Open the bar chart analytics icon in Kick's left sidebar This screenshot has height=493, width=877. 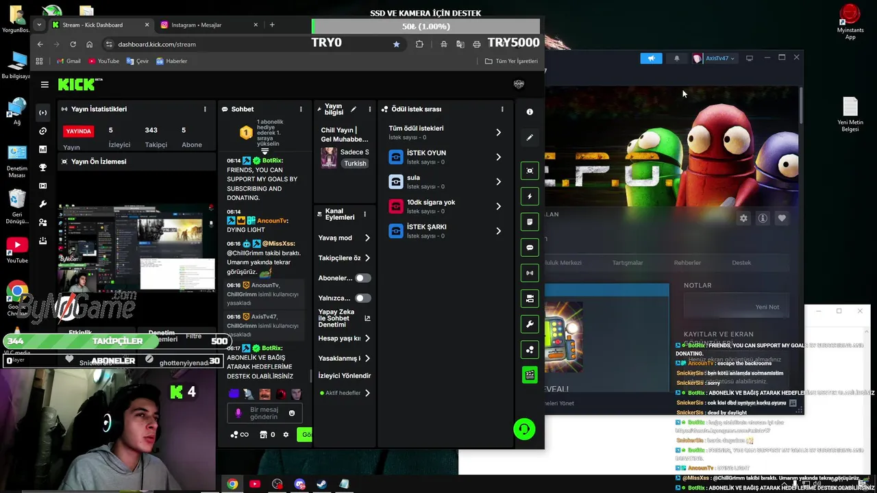[43, 149]
